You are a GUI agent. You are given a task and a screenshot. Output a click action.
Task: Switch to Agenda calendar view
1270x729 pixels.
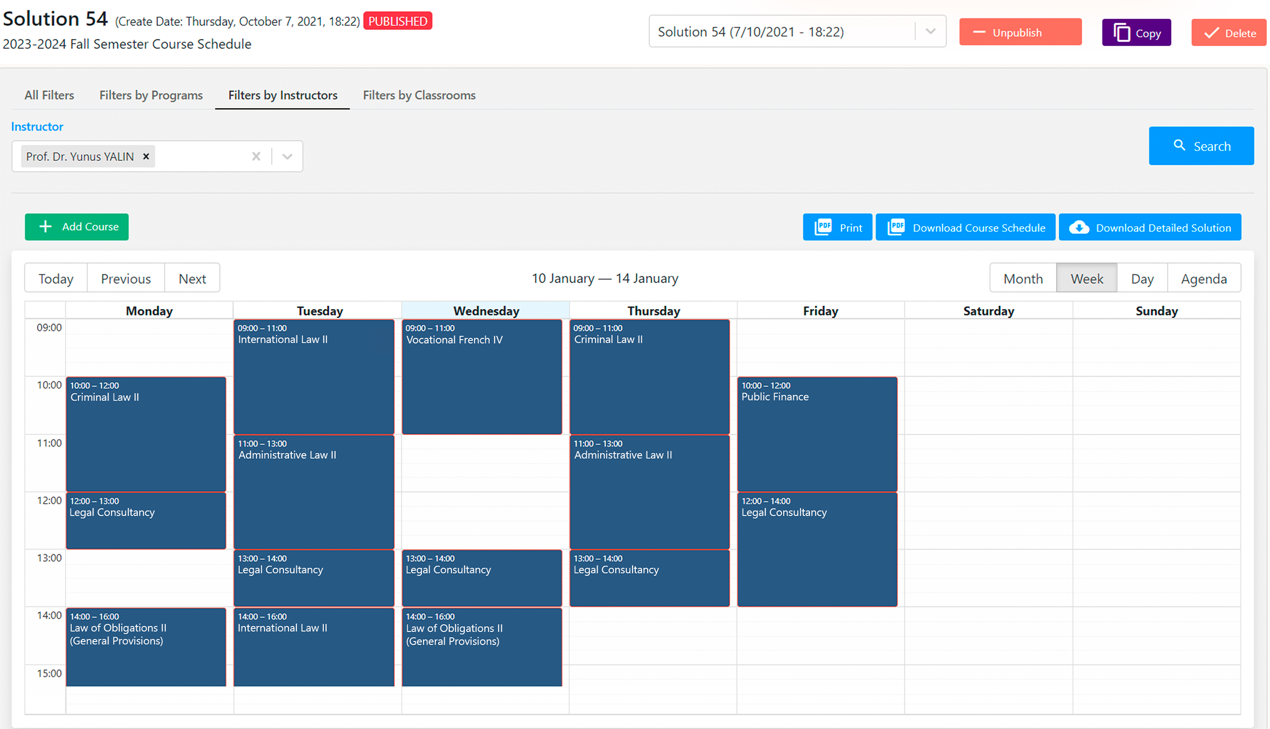(1203, 278)
